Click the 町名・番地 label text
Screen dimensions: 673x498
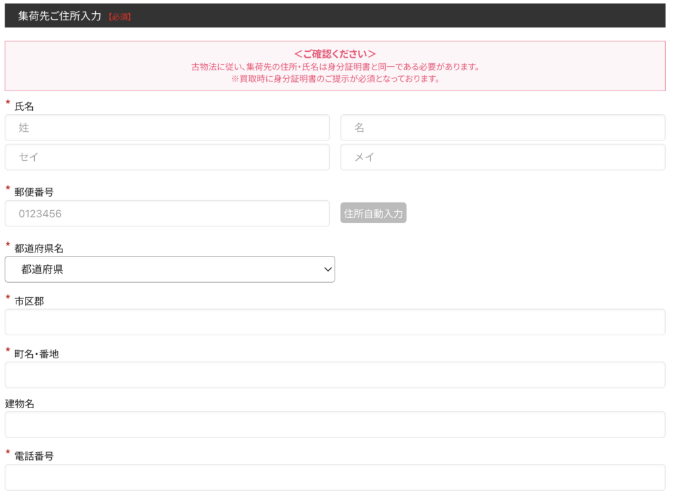tap(36, 354)
